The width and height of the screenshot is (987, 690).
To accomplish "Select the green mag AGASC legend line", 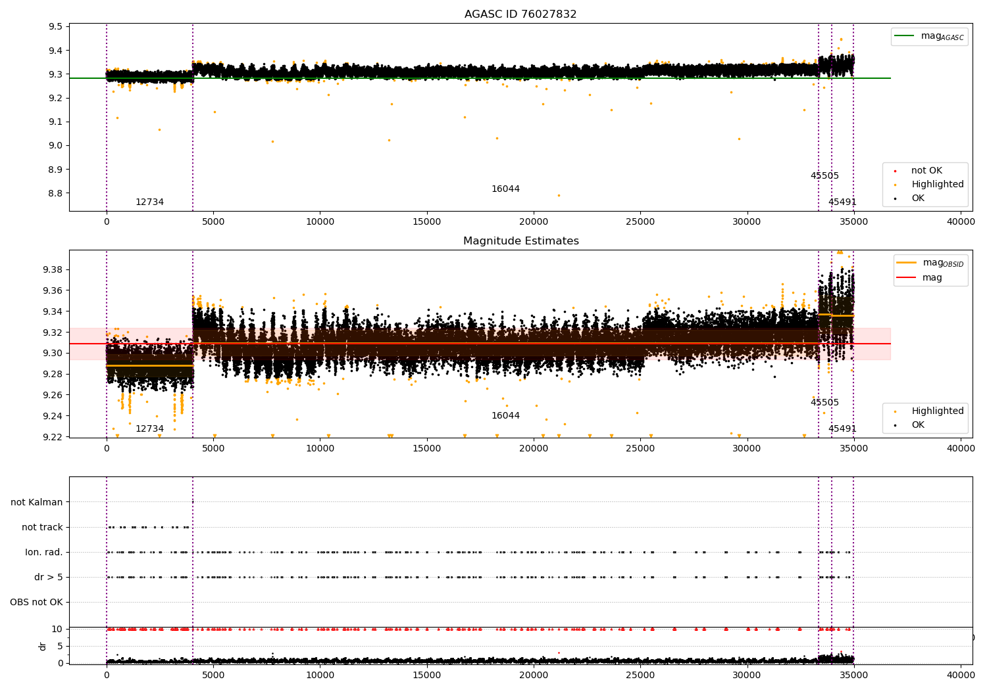I will [x=905, y=36].
